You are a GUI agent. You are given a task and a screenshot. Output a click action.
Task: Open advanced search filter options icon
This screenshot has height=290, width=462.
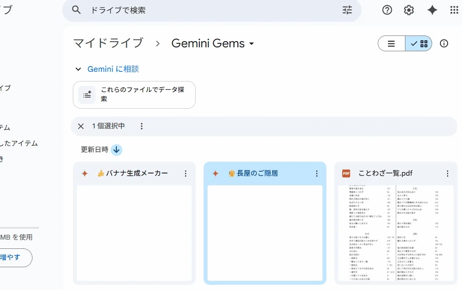pos(347,10)
